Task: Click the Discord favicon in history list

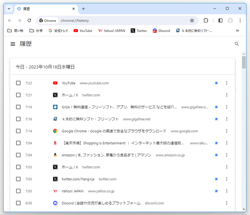Action: pos(55,203)
